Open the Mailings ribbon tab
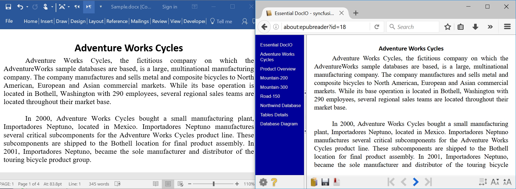This screenshot has height=189, width=516. (140, 21)
